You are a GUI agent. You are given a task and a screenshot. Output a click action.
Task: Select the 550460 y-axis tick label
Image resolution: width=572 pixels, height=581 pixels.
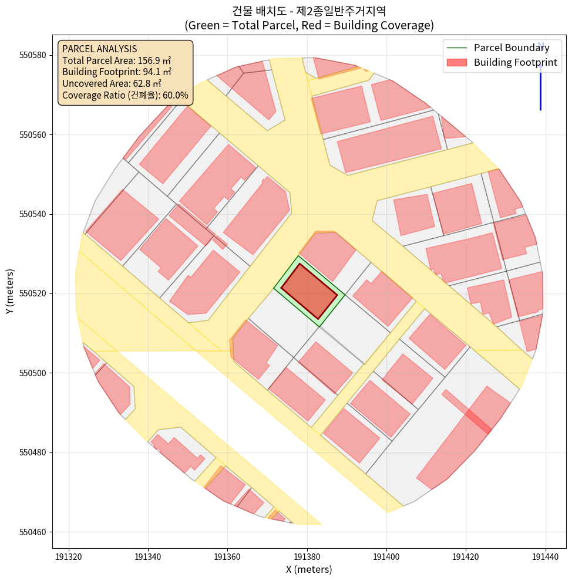point(33,532)
